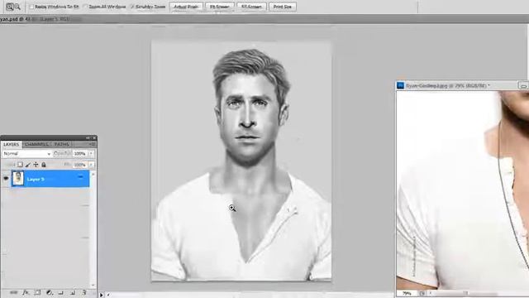Click the Delete layer trash icon
Viewport: 529px width, 298px height.
[84, 292]
